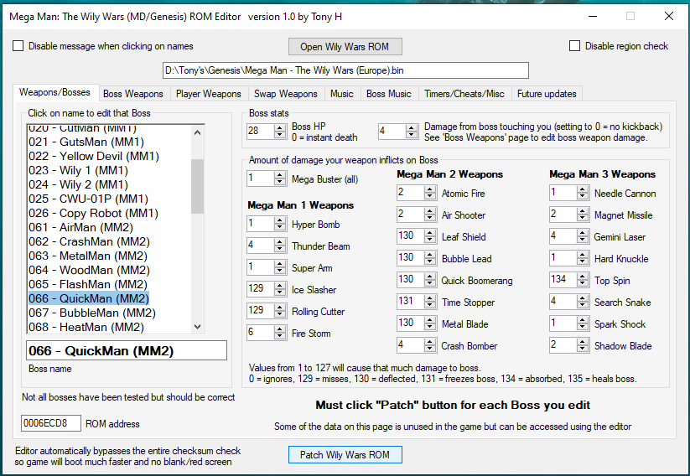Click the ROM address field
The image size is (690, 476).
[x=51, y=423]
